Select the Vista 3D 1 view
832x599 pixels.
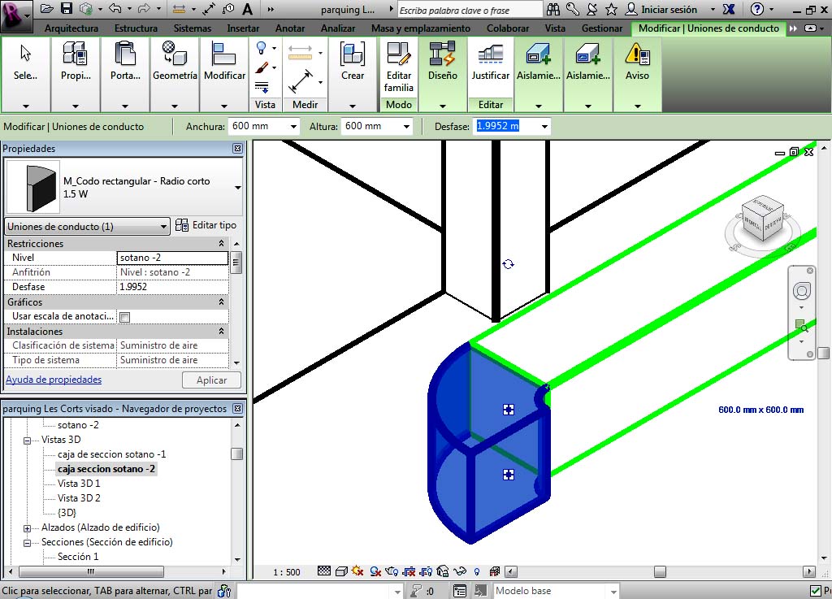[x=79, y=484]
